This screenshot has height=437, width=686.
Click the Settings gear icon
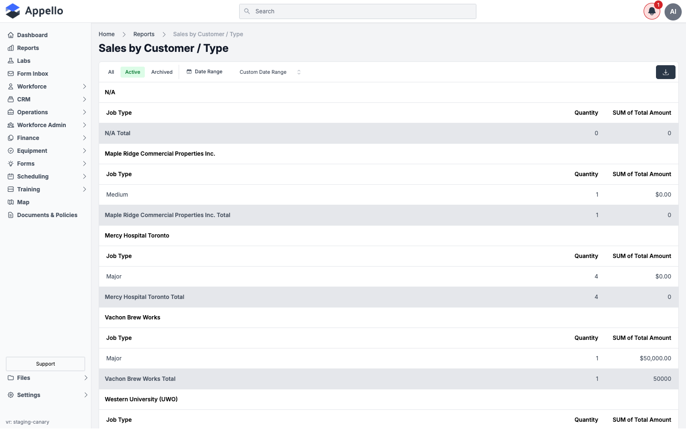point(10,395)
